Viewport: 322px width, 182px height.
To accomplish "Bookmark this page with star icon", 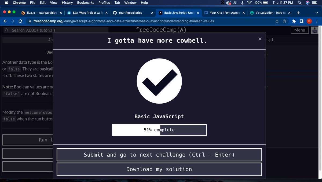I will click(284, 21).
